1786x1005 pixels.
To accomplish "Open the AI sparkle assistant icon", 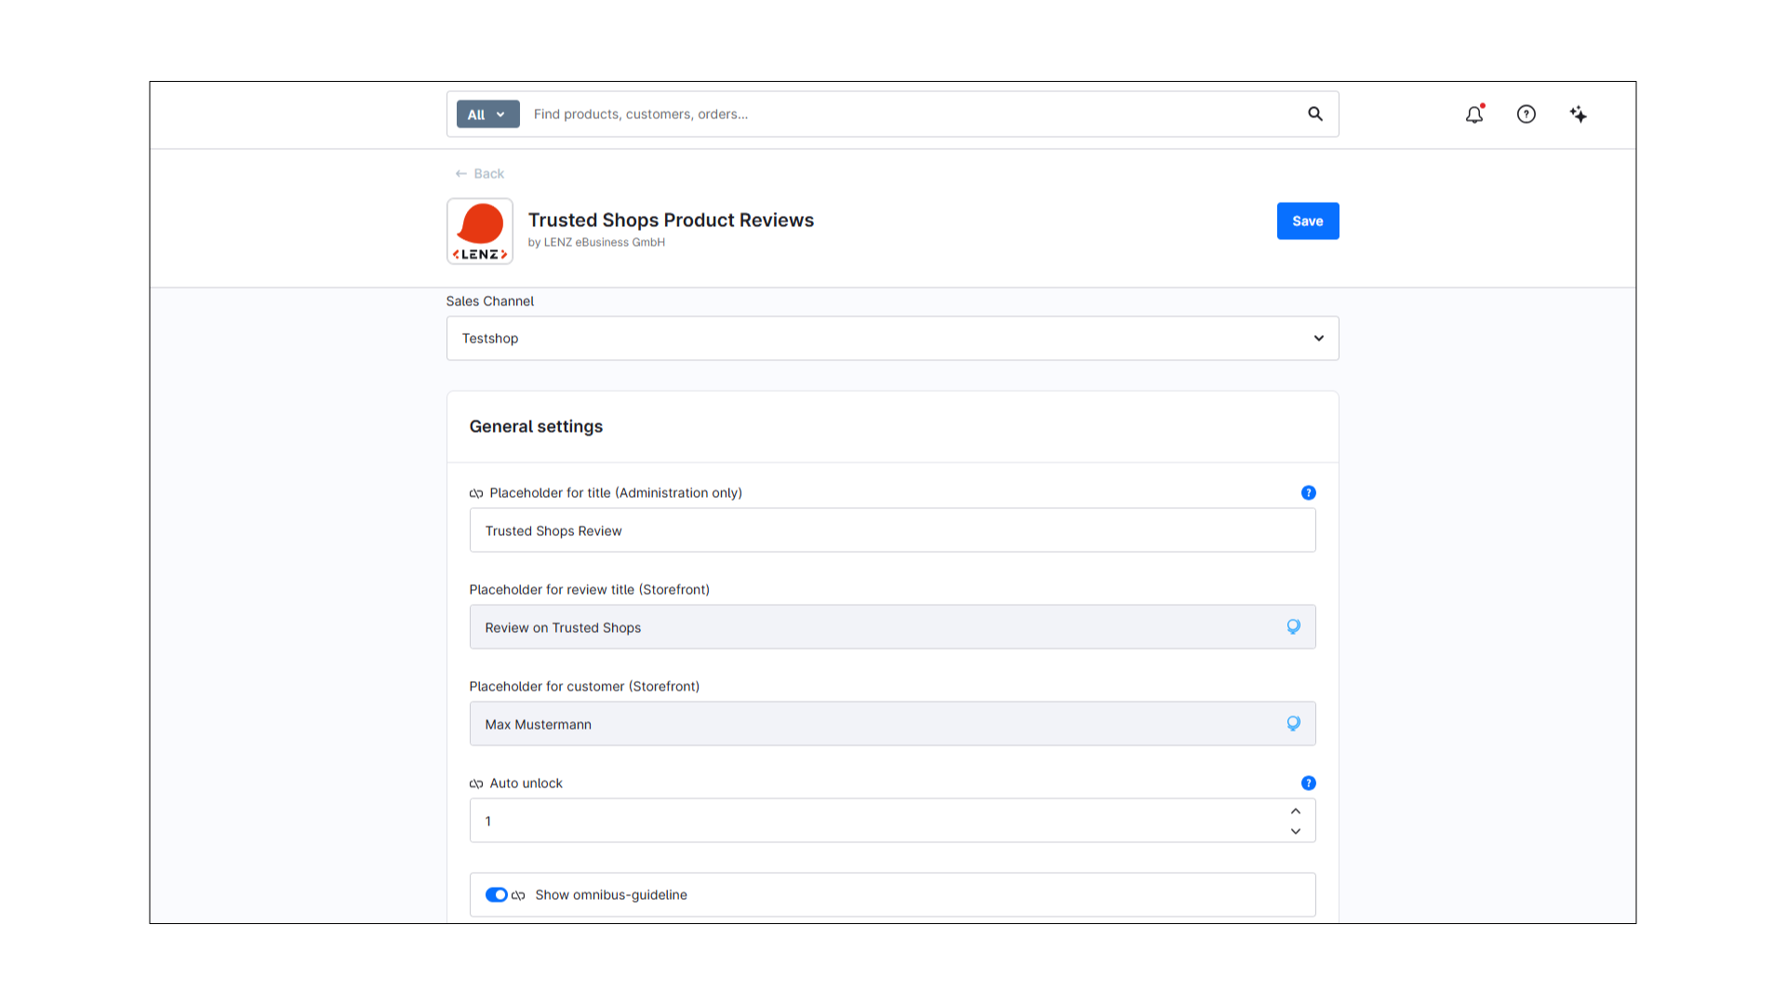I will point(1579,114).
